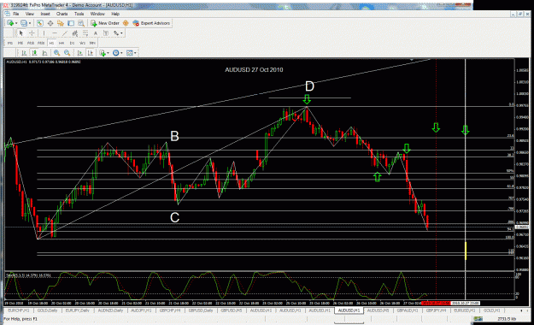Show the Navigator panel
534x325 pixels.
point(61,23)
